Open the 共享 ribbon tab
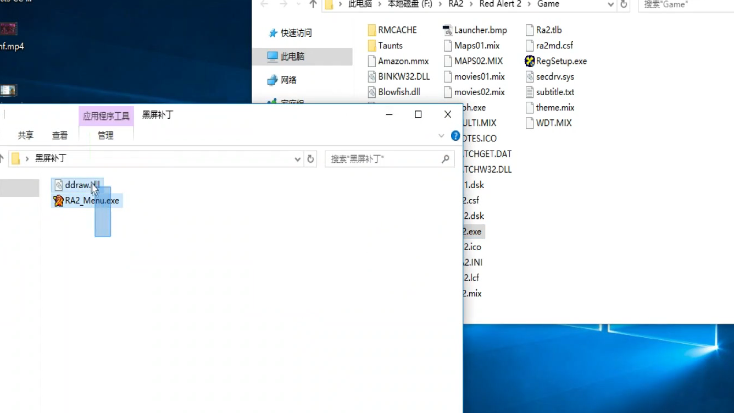 click(x=26, y=135)
